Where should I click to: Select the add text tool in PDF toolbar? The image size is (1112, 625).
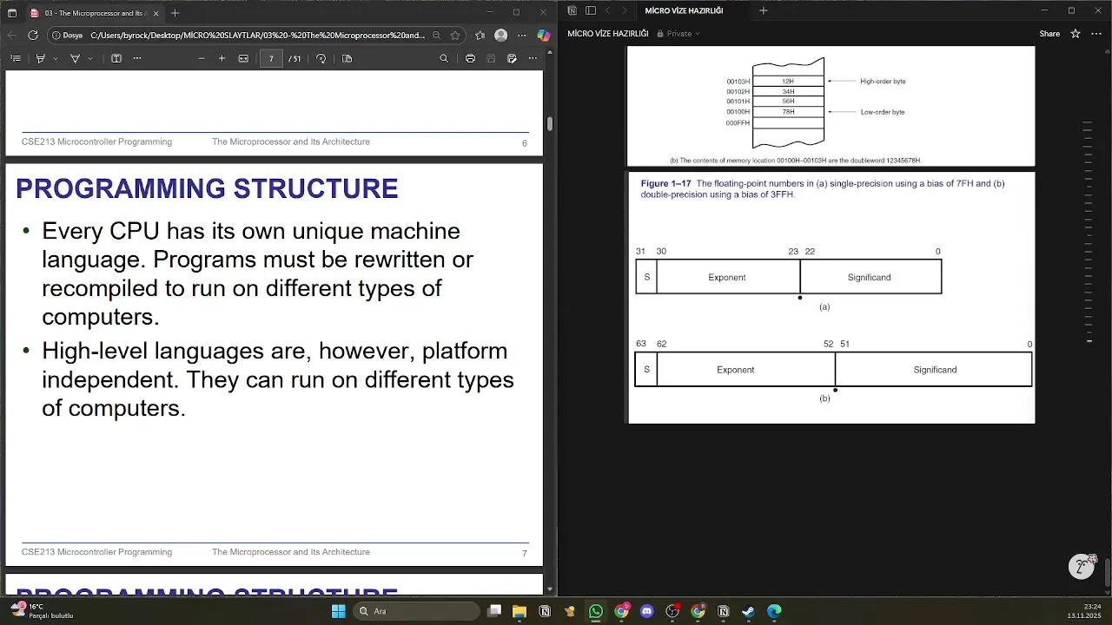[x=116, y=58]
